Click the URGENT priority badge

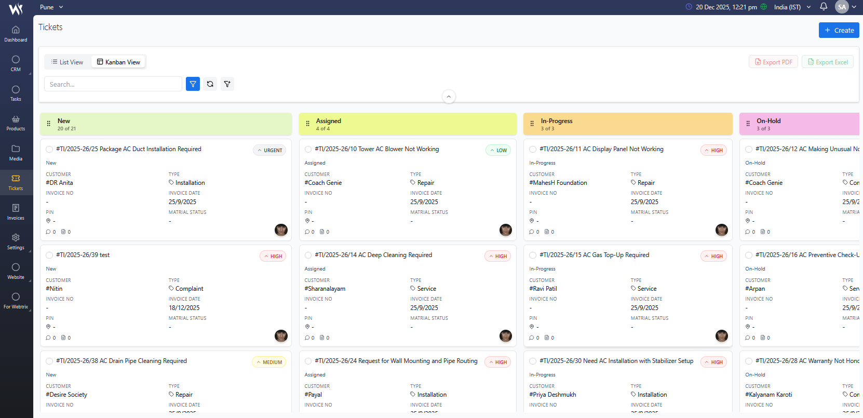click(269, 151)
